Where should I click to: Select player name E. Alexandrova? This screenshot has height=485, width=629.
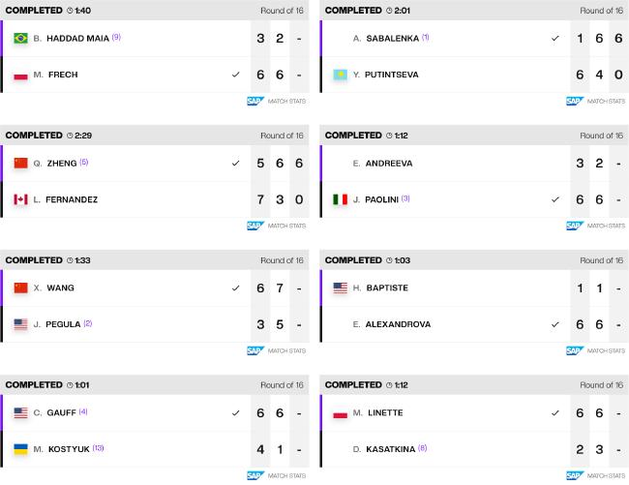(392, 324)
